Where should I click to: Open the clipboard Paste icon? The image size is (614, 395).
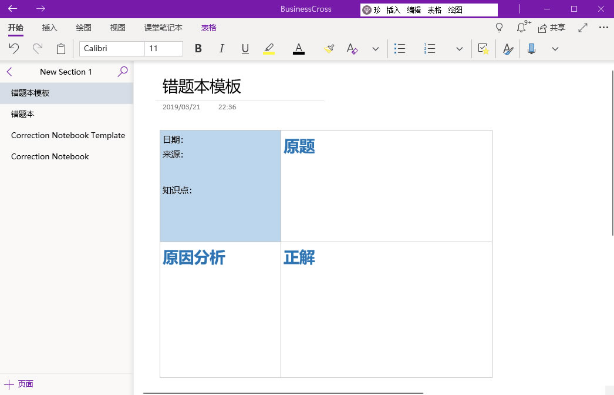coord(61,49)
